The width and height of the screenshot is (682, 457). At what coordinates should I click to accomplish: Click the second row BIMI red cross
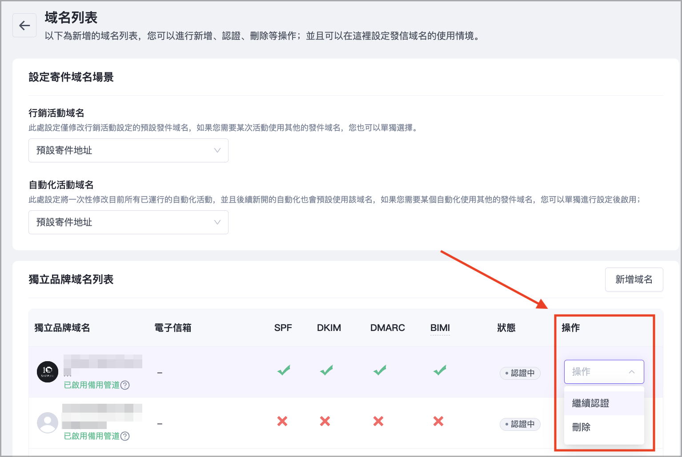438,421
